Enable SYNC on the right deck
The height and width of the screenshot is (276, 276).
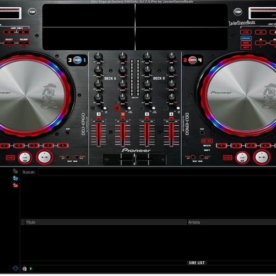point(227,158)
